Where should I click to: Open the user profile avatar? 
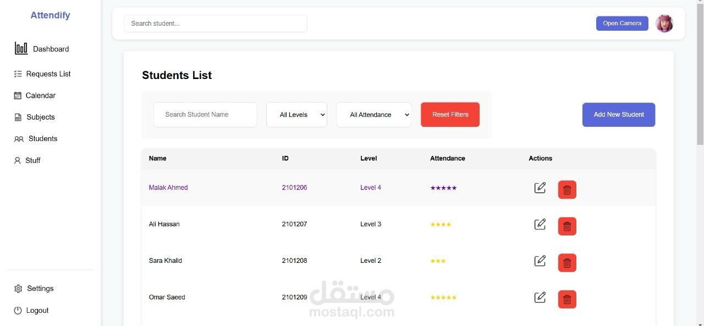pos(664,23)
